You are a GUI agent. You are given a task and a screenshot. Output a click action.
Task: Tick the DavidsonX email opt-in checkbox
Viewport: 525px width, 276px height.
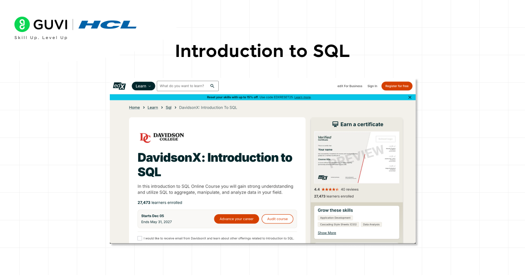(140, 238)
